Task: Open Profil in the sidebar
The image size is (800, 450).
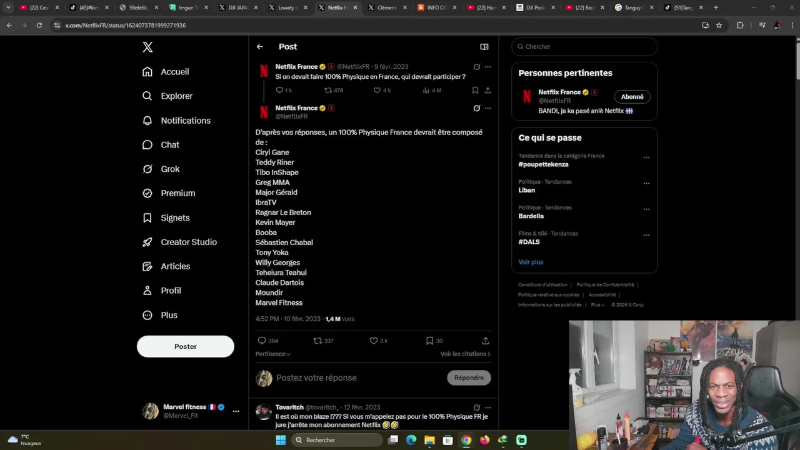Action: coord(161,291)
